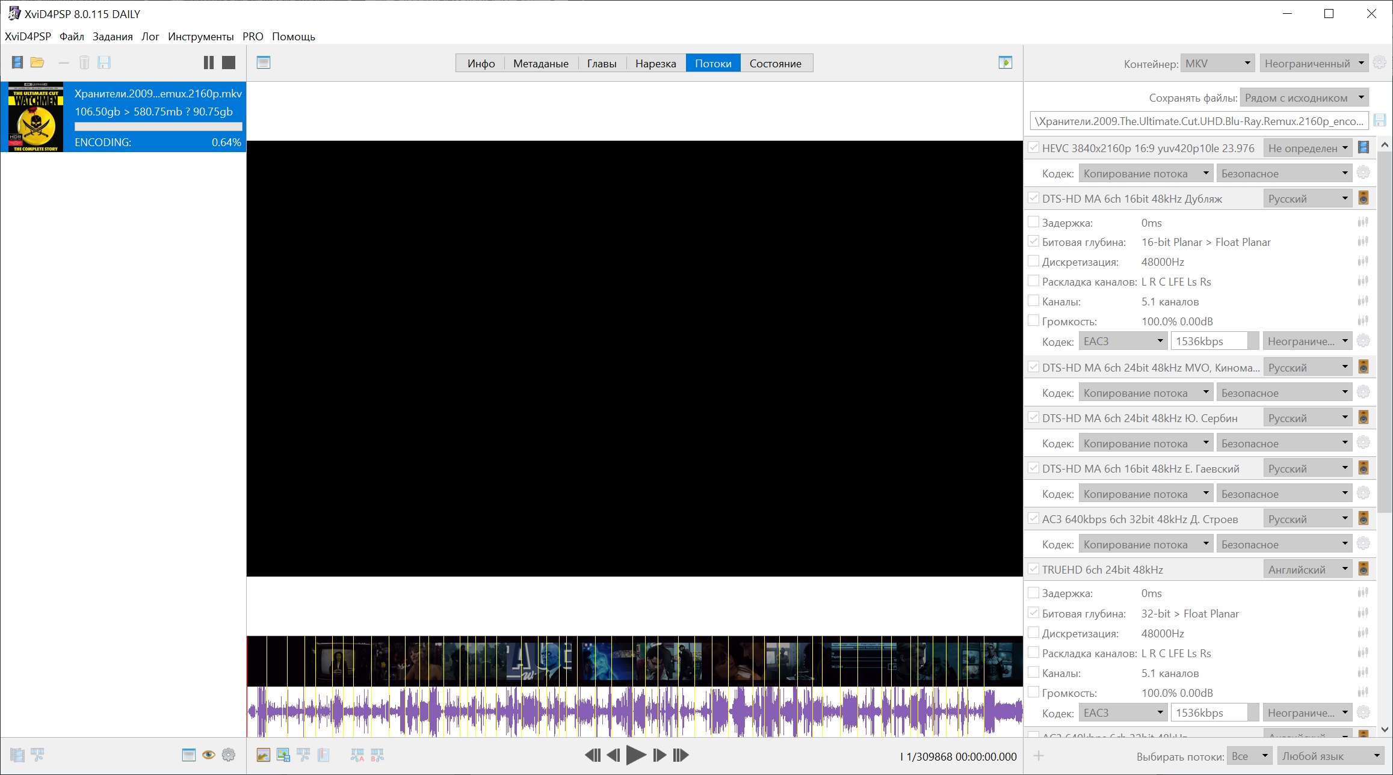Open the Инструменты menu
The height and width of the screenshot is (775, 1393).
200,37
